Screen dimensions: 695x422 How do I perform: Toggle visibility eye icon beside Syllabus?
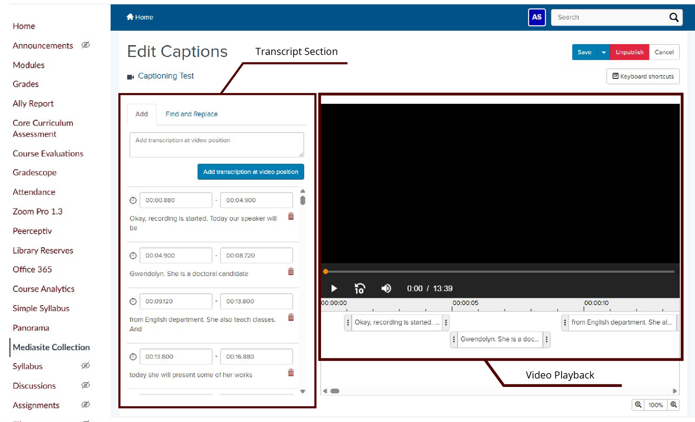[x=85, y=366]
